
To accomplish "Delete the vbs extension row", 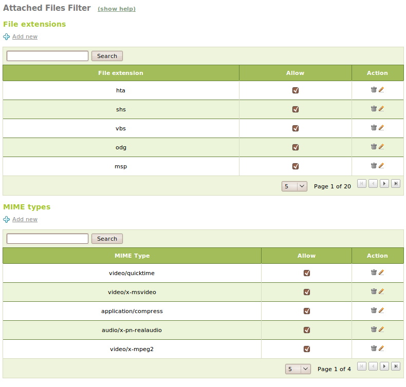I will 374,128.
